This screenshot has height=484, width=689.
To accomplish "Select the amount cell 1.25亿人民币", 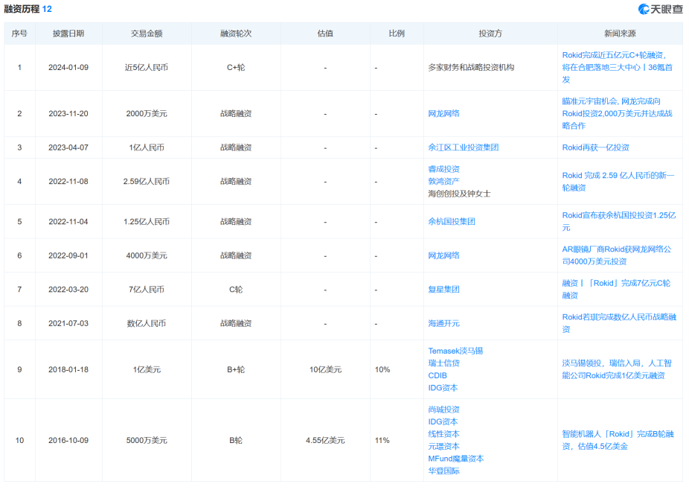I will 147,222.
